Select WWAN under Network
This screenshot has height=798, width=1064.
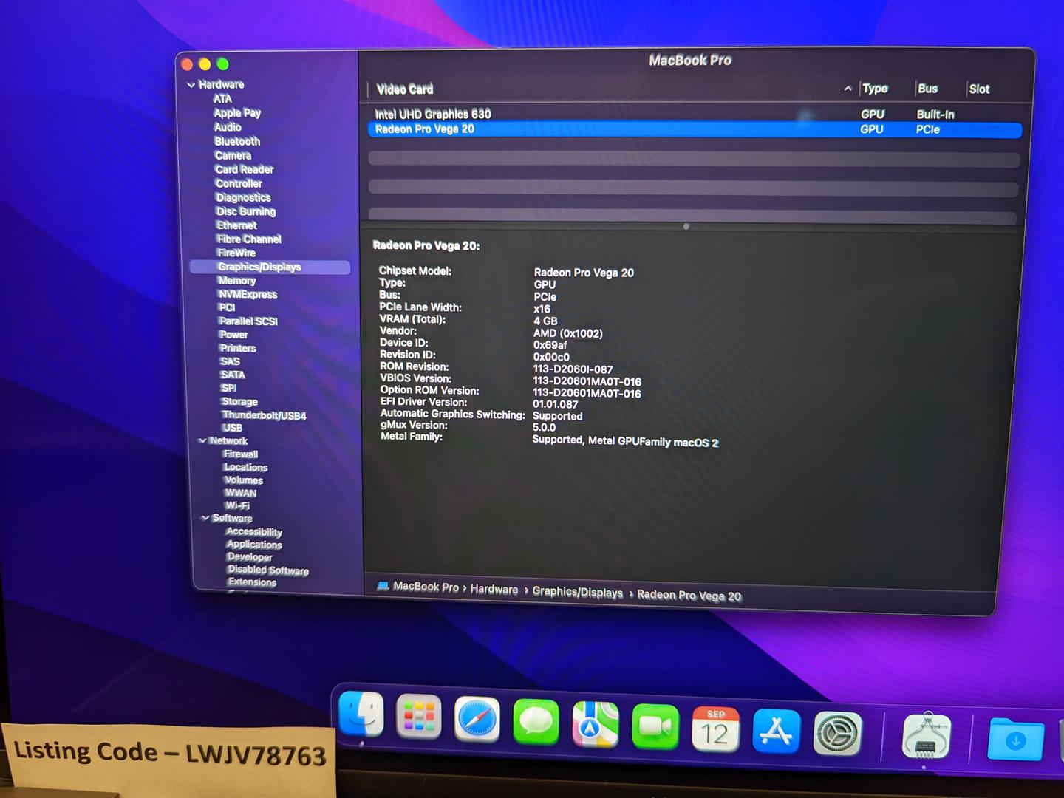241,493
